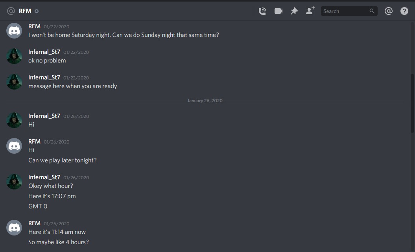The width and height of the screenshot is (415, 252).
Task: Click the 'message here when you are ready' message
Action: tap(73, 86)
